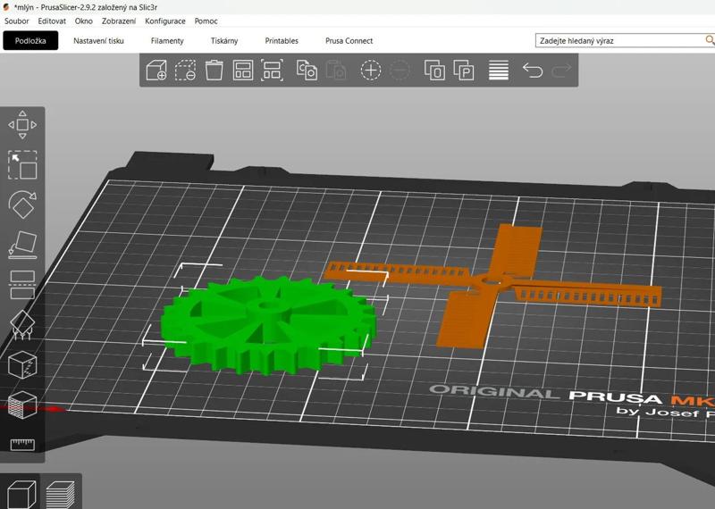This screenshot has width=715, height=509.
Task: Select the Move gizmo tool
Action: [x=22, y=126]
